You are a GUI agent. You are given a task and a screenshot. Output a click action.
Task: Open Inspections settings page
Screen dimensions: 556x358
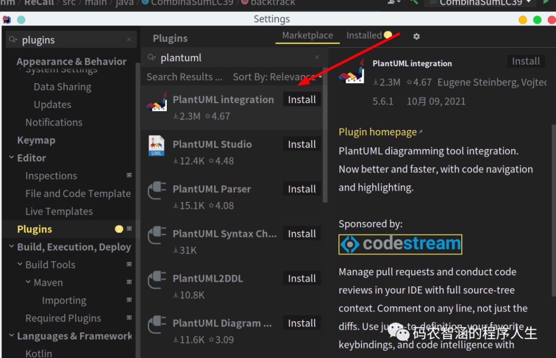point(51,176)
